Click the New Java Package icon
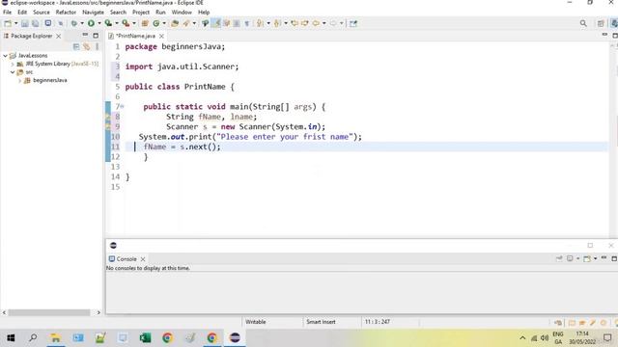This screenshot has width=618, height=347. pyautogui.click(x=145, y=23)
